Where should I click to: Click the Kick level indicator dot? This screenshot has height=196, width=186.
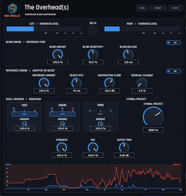coord(14,109)
